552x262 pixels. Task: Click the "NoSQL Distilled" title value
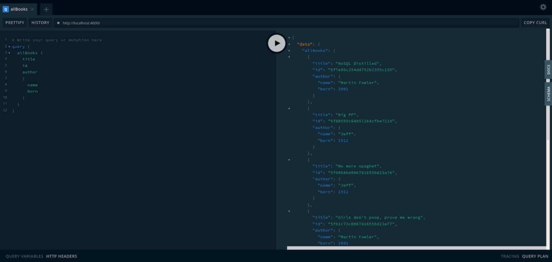point(357,63)
